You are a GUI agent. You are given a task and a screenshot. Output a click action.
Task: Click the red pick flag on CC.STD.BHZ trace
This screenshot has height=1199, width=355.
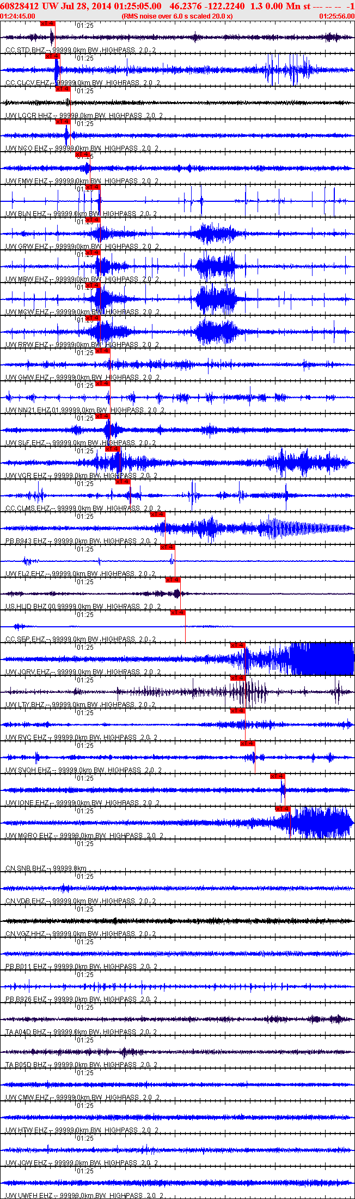(48, 23)
